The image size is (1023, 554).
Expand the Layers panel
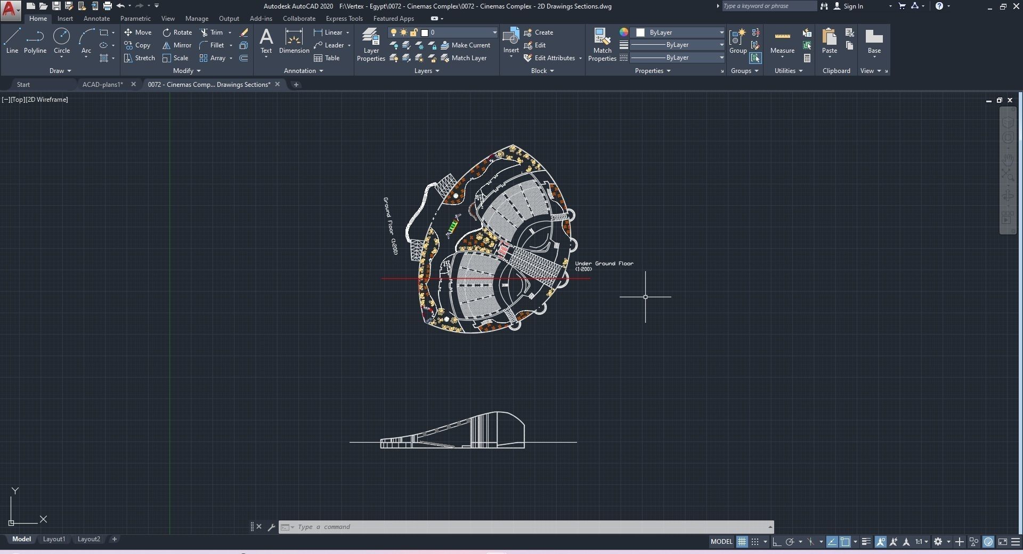427,71
